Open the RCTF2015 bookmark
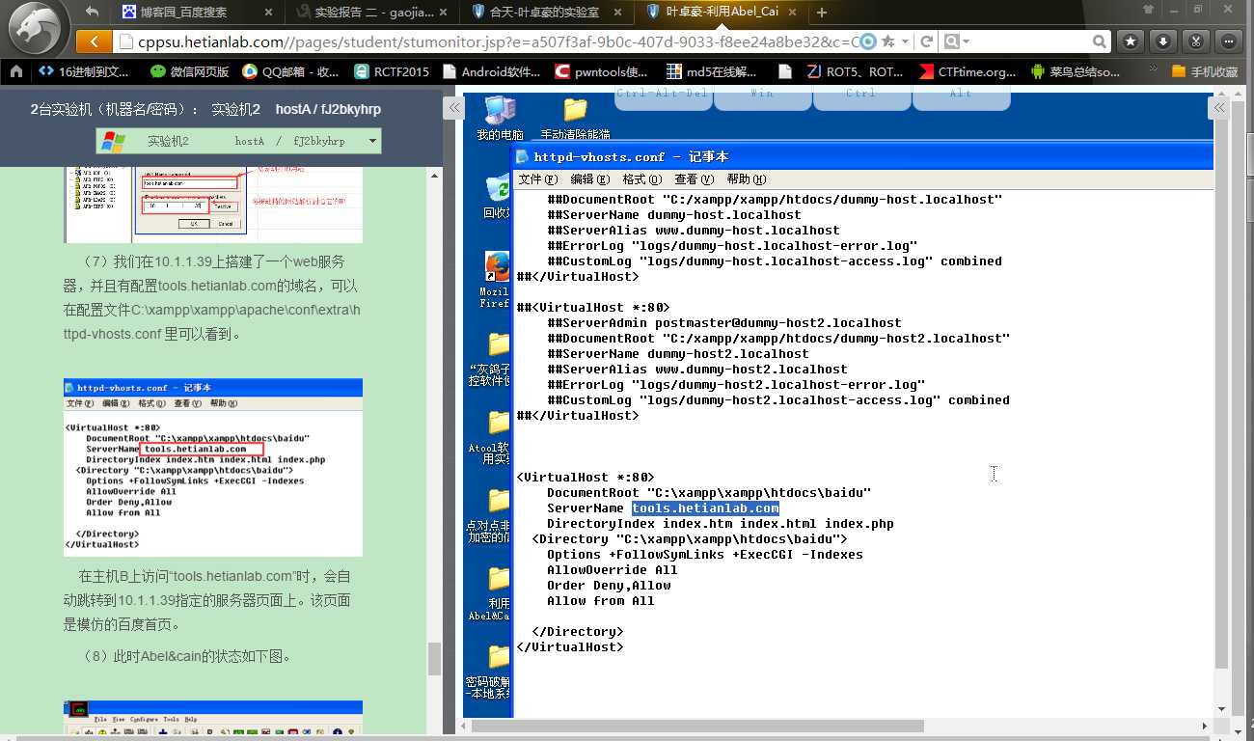 (392, 71)
